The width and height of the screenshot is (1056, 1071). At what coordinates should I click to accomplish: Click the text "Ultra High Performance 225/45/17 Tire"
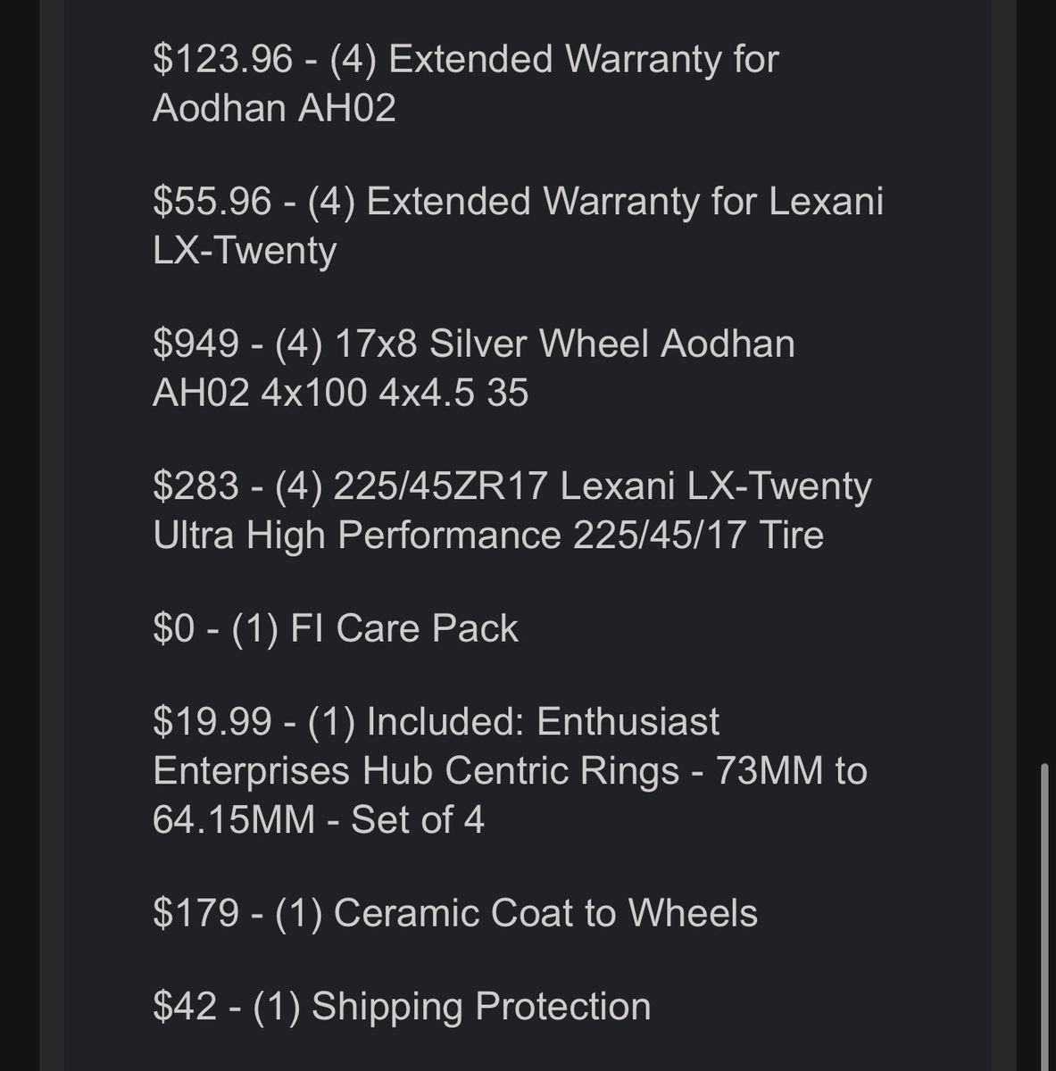488,535
